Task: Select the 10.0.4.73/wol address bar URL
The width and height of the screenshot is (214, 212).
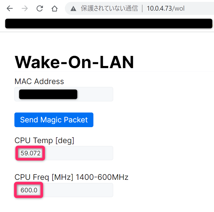Action: (x=165, y=9)
